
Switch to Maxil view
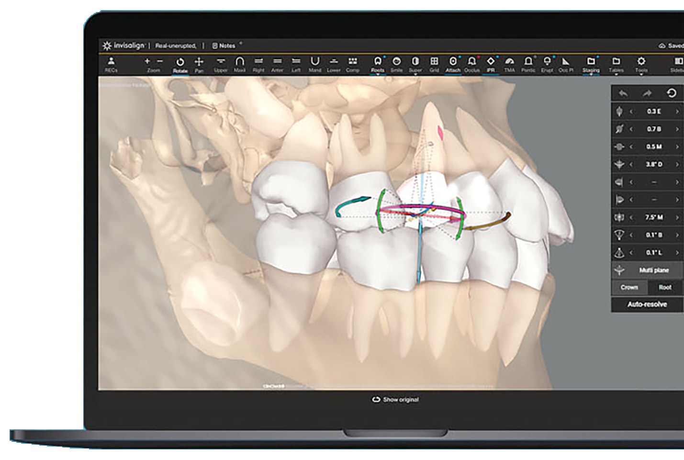point(239,65)
